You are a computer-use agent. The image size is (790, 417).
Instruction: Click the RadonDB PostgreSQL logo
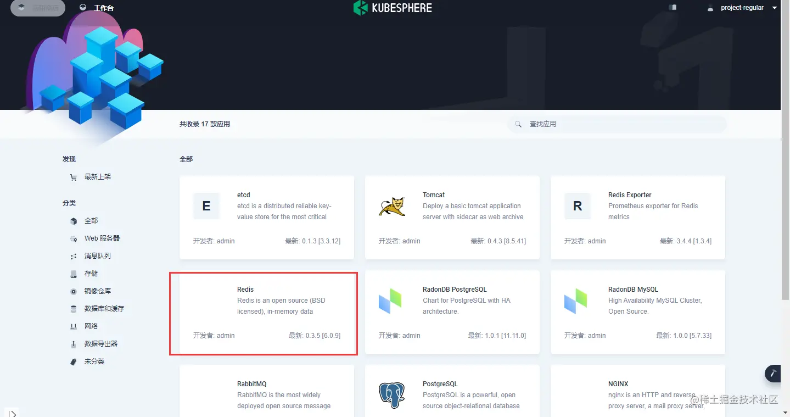390,301
